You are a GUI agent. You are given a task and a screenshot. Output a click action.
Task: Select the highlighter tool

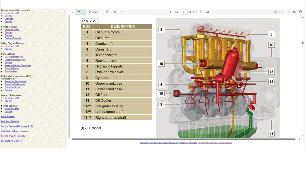(79, 12)
